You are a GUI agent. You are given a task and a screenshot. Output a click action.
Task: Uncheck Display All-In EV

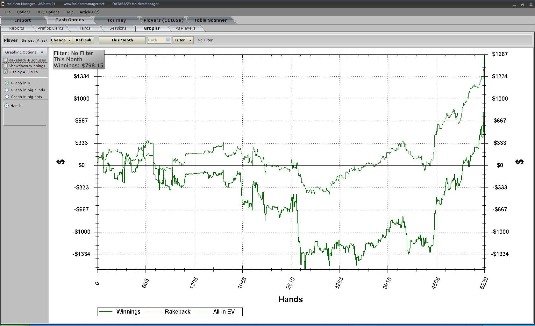[x=6, y=72]
